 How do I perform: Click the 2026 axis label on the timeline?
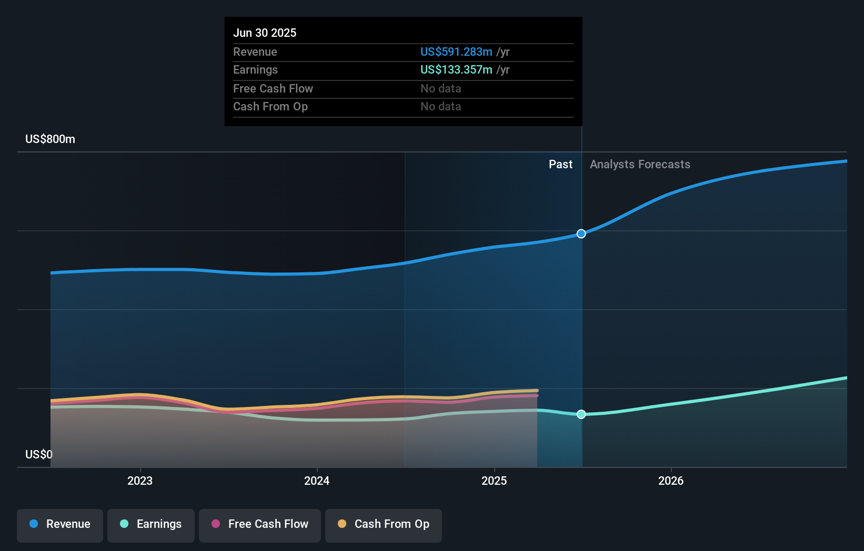pos(671,481)
